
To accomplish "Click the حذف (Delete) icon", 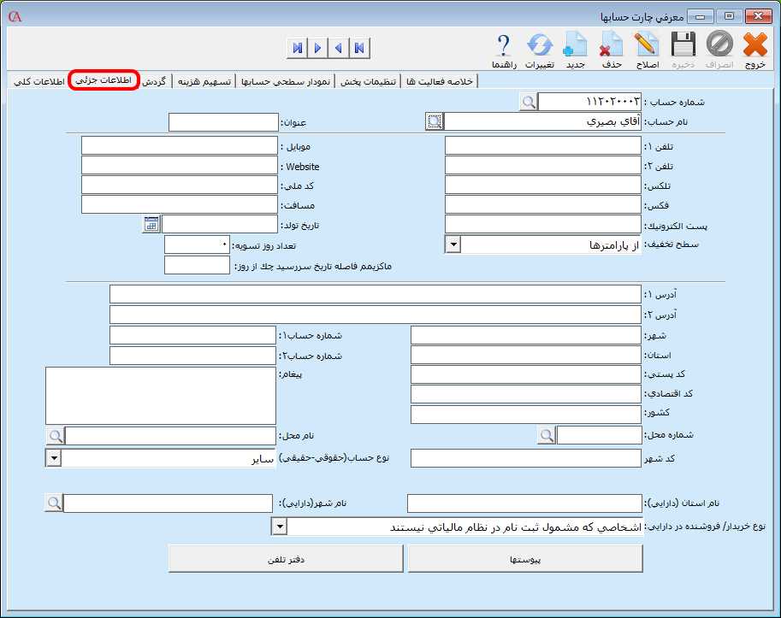I will tap(609, 44).
